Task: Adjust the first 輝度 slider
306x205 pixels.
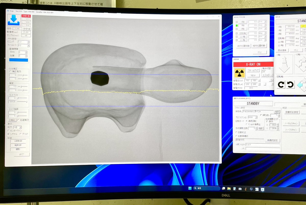Action: (x=22, y=86)
